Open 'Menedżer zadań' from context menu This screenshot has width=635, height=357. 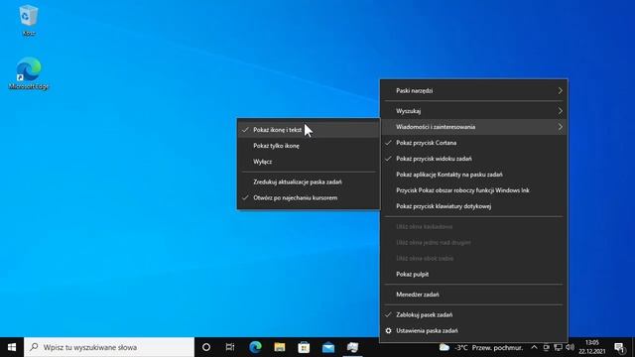pyautogui.click(x=473, y=295)
